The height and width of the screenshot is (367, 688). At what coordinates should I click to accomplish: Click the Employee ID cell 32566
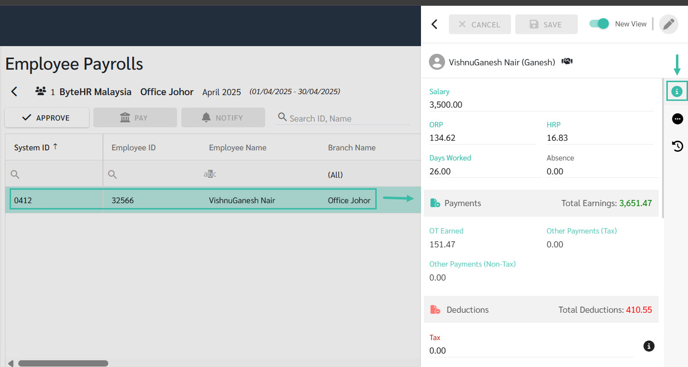click(123, 200)
